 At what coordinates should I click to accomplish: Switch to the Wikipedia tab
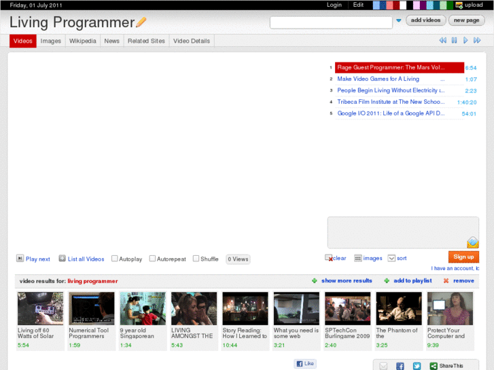pos(82,41)
